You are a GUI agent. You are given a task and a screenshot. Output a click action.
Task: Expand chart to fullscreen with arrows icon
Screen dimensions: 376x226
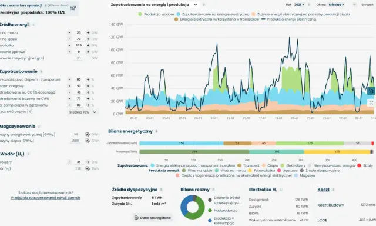pyautogui.click(x=371, y=103)
